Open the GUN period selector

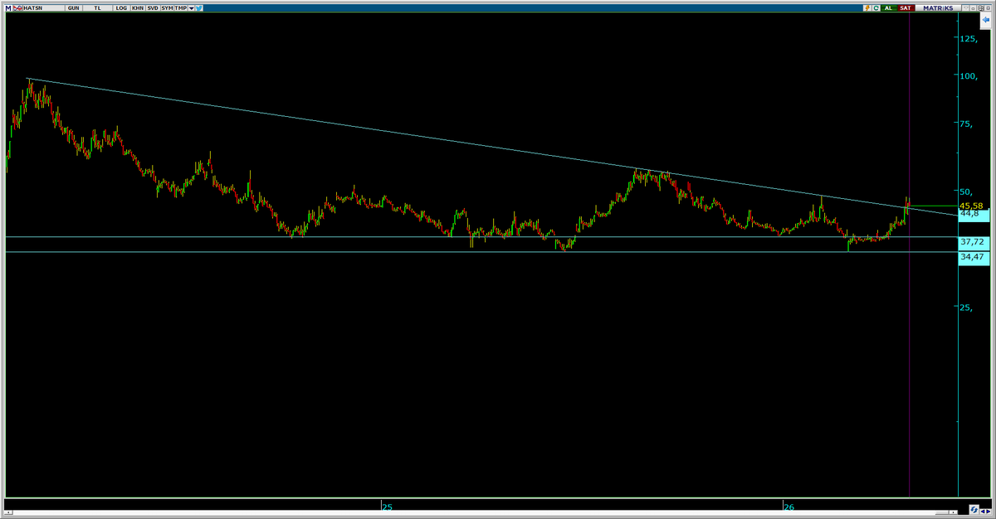click(x=74, y=8)
